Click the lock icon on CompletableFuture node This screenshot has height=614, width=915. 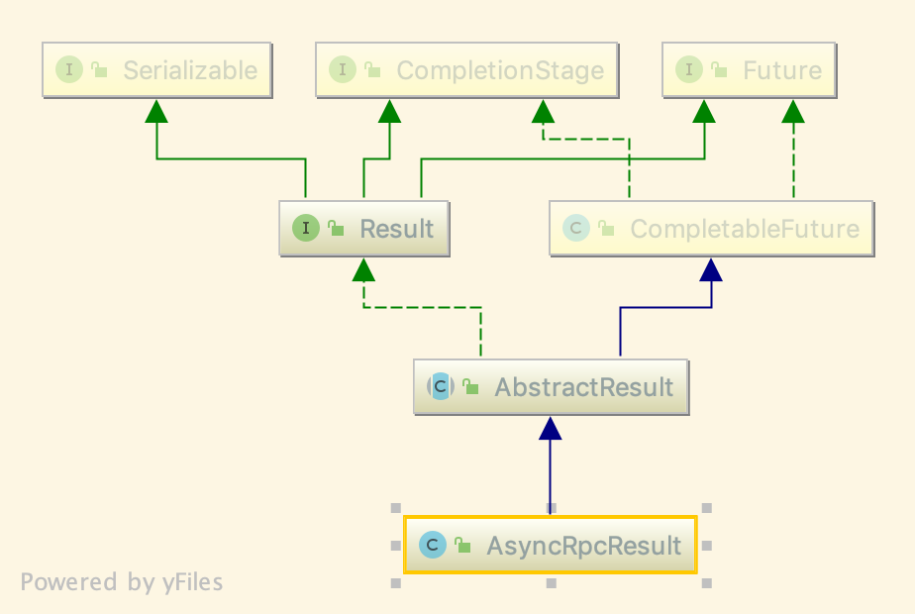coord(606,229)
